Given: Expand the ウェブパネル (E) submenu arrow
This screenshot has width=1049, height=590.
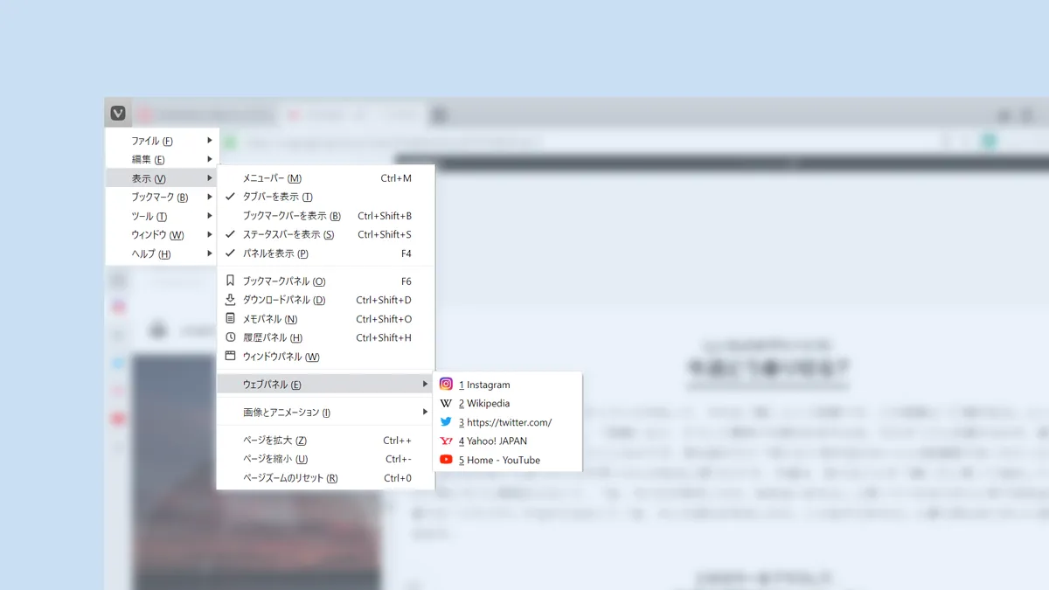Looking at the screenshot, I should 425,384.
